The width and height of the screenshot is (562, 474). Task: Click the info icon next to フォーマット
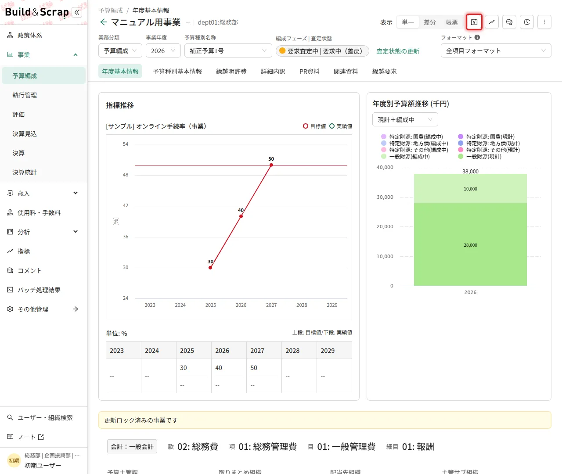(x=477, y=38)
